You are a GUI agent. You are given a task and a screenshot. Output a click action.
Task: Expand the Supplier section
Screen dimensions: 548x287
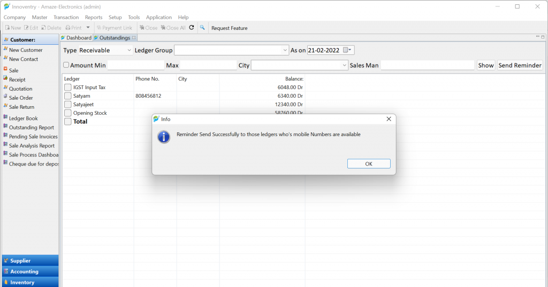30,260
